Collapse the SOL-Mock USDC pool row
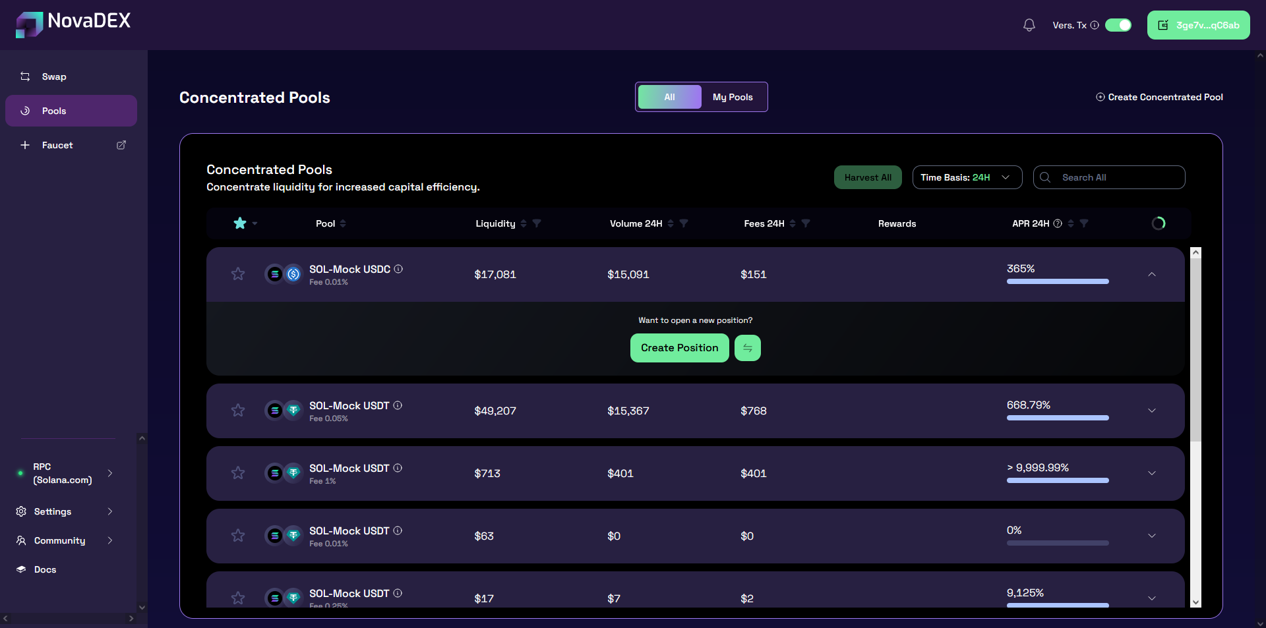Image resolution: width=1266 pixels, height=628 pixels. (x=1151, y=274)
